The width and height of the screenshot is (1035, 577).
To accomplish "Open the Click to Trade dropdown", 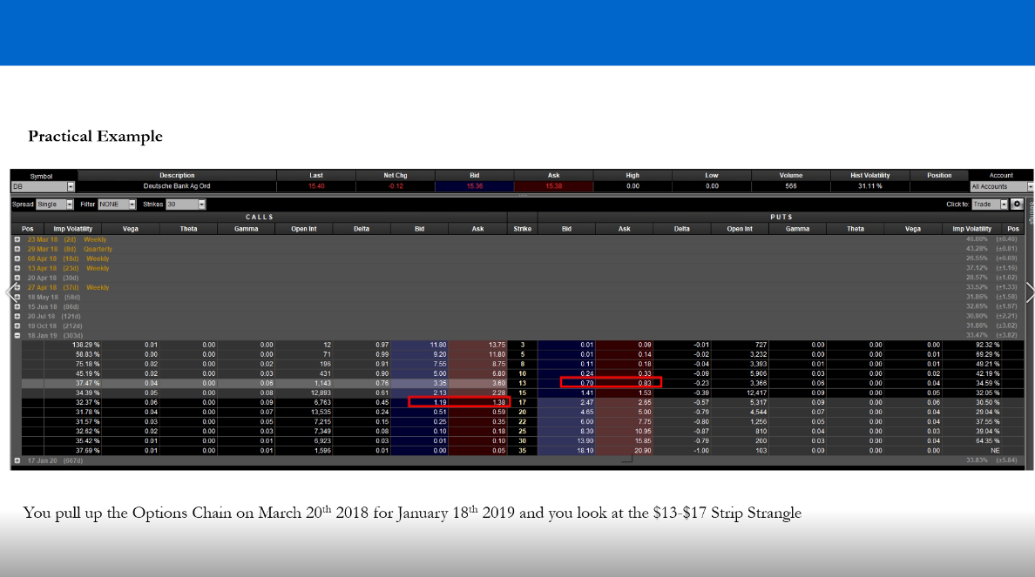I will tap(1003, 205).
